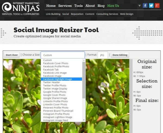Open the Link Building submenu link
The height and width of the screenshot is (133, 163).
(x=53, y=14)
